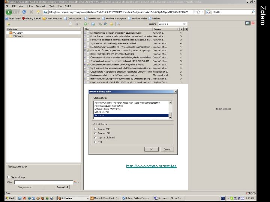Click the citation style list scrollbar thumb

click(x=170, y=114)
